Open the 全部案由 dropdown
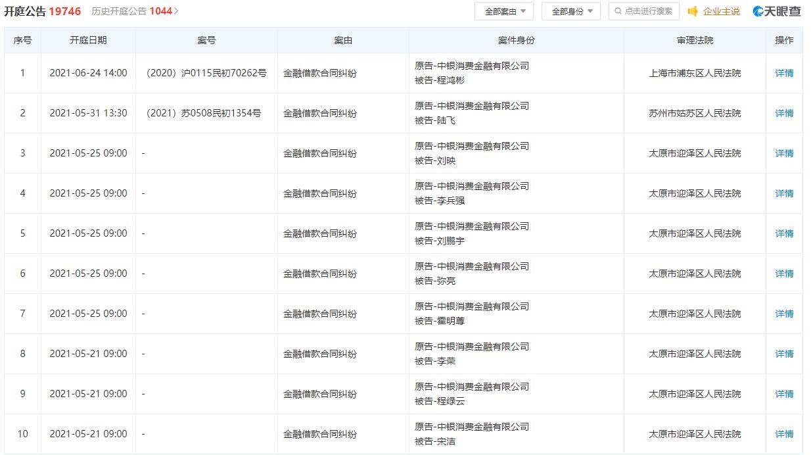Image resolution: width=811 pixels, height=455 pixels. pos(504,11)
